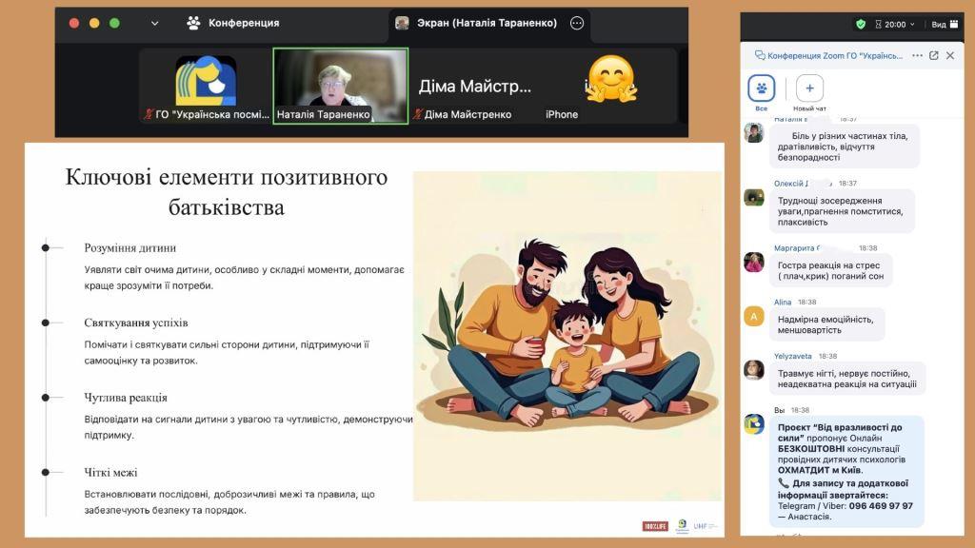Open the three-dot menu in chat header
The width and height of the screenshot is (975, 548).
point(917,55)
